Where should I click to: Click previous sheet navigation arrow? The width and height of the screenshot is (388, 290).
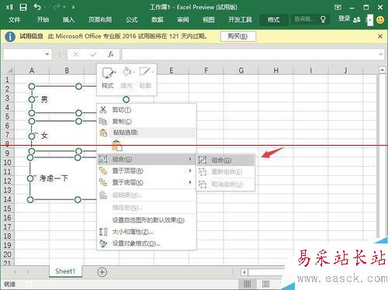click(x=15, y=272)
